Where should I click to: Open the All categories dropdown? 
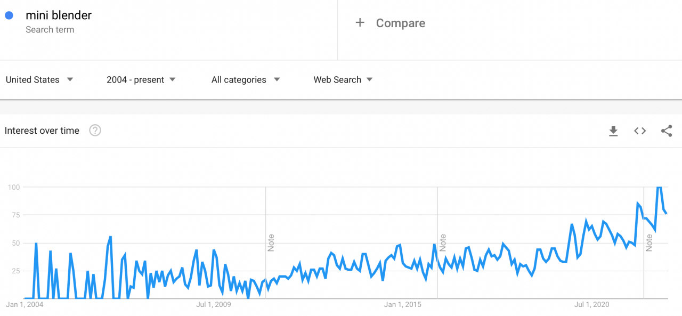tap(245, 80)
